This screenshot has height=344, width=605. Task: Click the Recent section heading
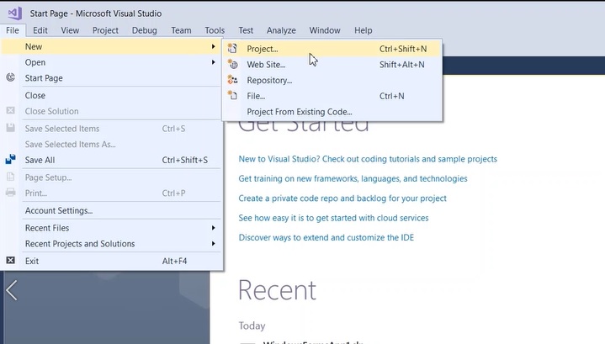click(x=277, y=290)
